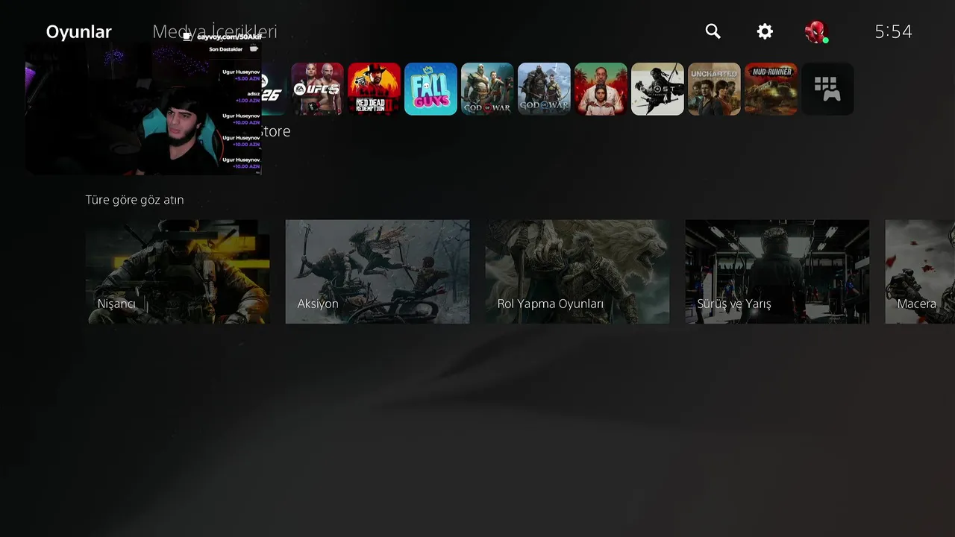Launch the Far Cry 6 tile
Viewport: 955px width, 537px height.
601,89
